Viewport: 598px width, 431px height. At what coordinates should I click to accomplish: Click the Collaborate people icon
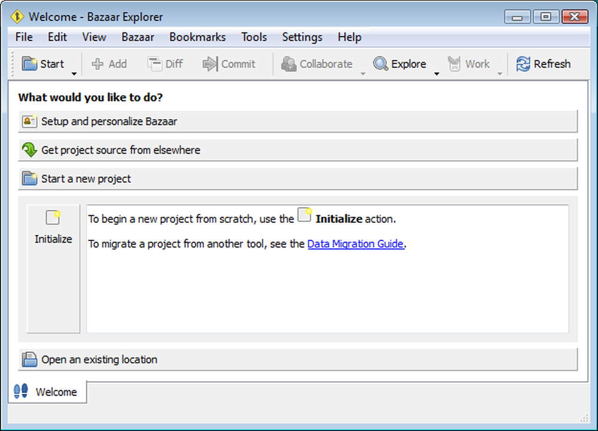coord(289,63)
